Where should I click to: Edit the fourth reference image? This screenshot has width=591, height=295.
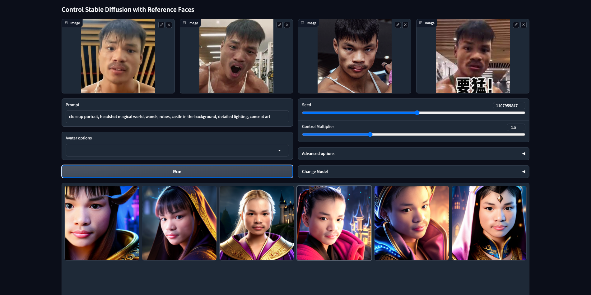pos(516,25)
